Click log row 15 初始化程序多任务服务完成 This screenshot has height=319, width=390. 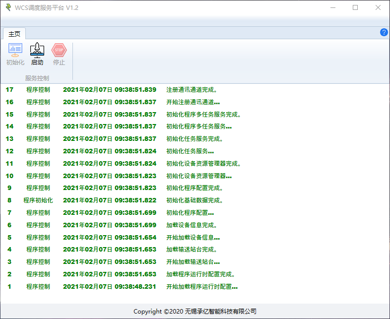(x=203, y=115)
